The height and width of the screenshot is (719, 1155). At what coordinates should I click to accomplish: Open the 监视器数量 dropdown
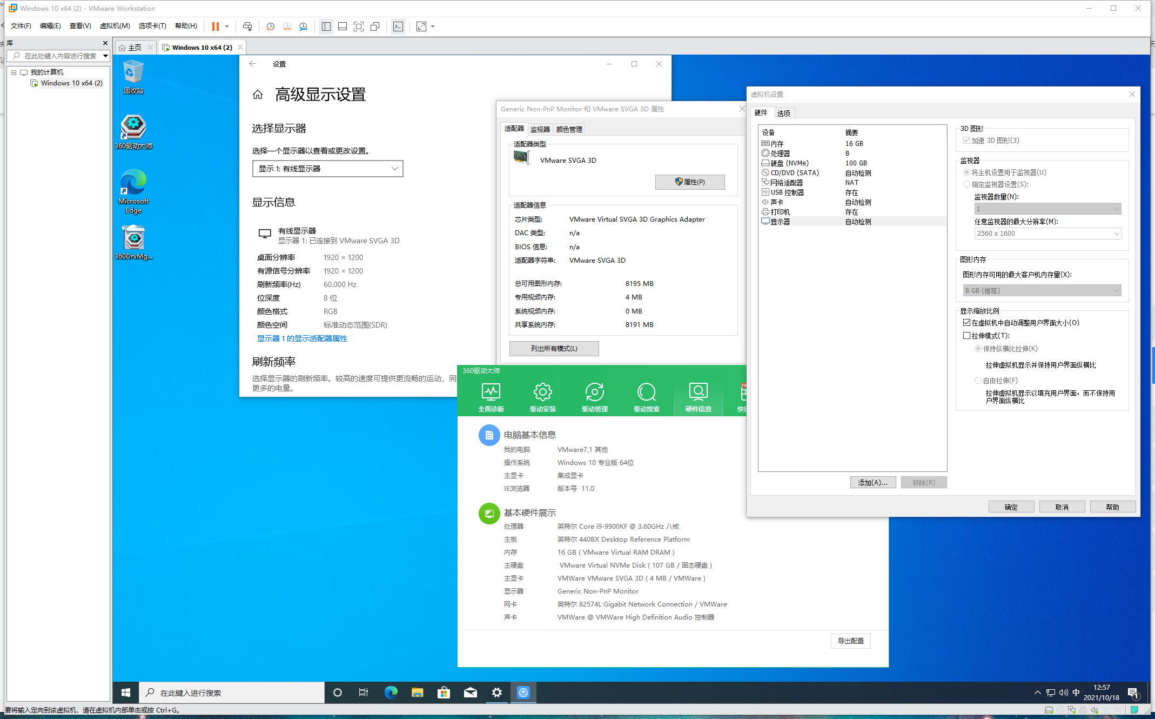(x=1047, y=209)
